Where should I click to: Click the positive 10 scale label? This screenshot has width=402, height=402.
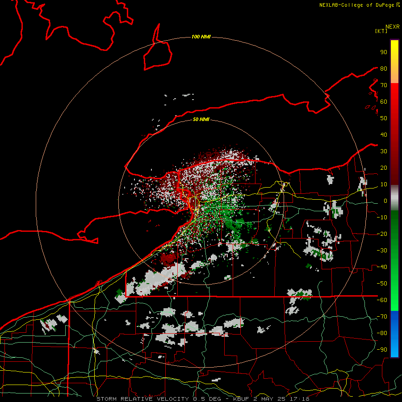pyautogui.click(x=384, y=184)
